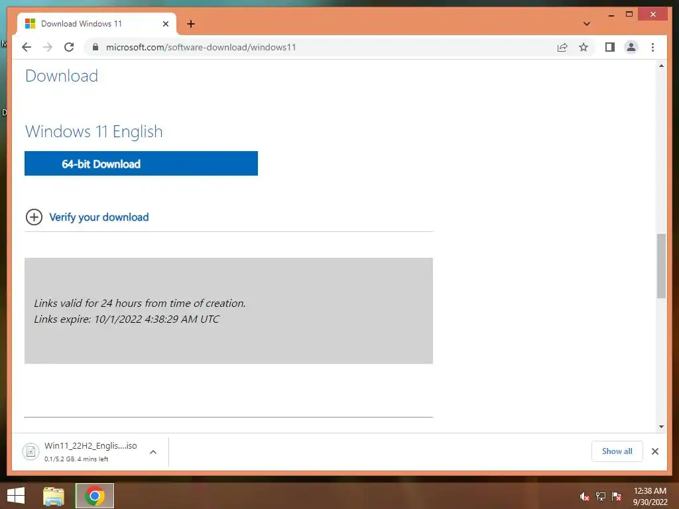The height and width of the screenshot is (509, 679).
Task: Click the page scrollbar down arrow
Action: tap(661, 427)
